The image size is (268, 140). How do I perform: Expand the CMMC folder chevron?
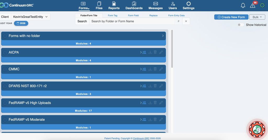[141, 69]
